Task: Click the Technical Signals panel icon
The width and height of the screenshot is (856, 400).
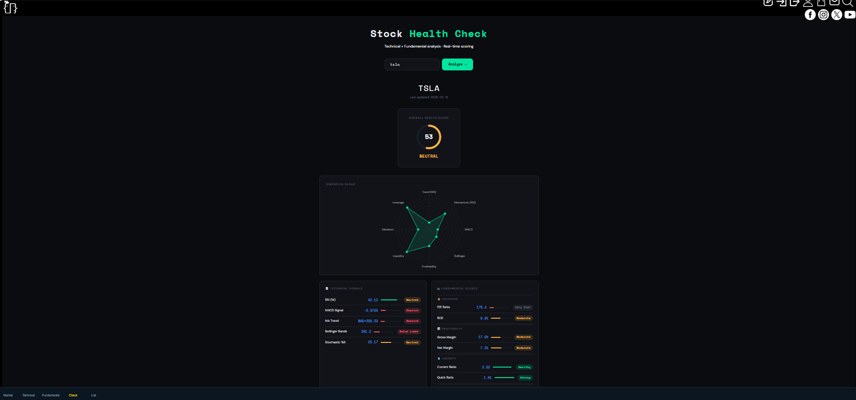Action: (327, 288)
